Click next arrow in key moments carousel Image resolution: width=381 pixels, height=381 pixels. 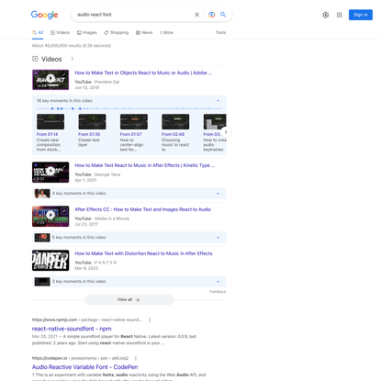226,132
